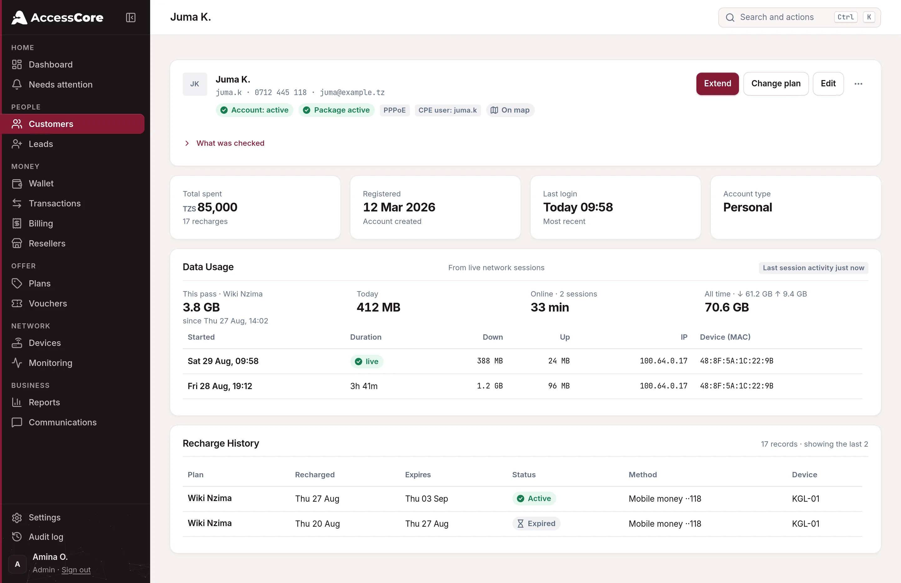Open Billing receipt icon

click(x=17, y=223)
